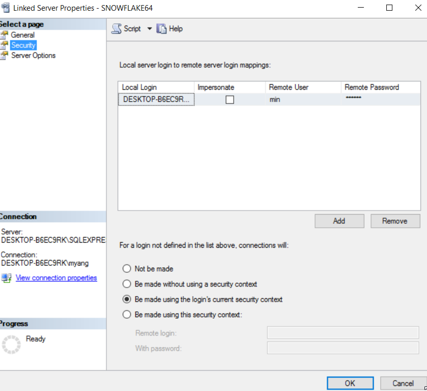Click the Linked Server title bar icon

point(6,8)
